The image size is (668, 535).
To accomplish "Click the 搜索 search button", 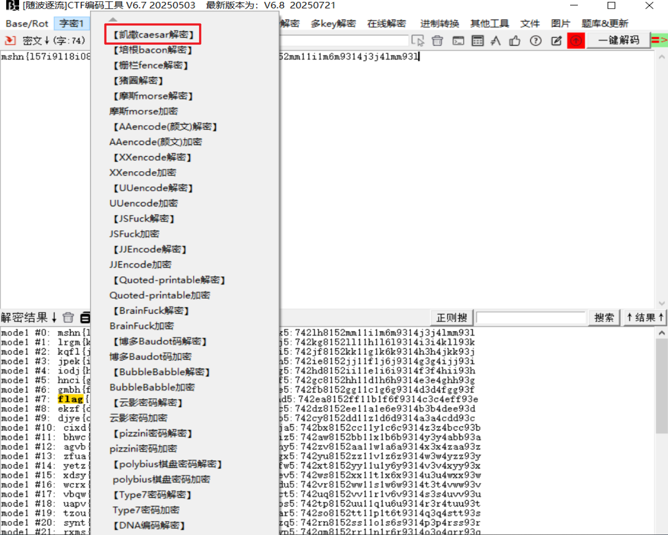I will click(604, 318).
